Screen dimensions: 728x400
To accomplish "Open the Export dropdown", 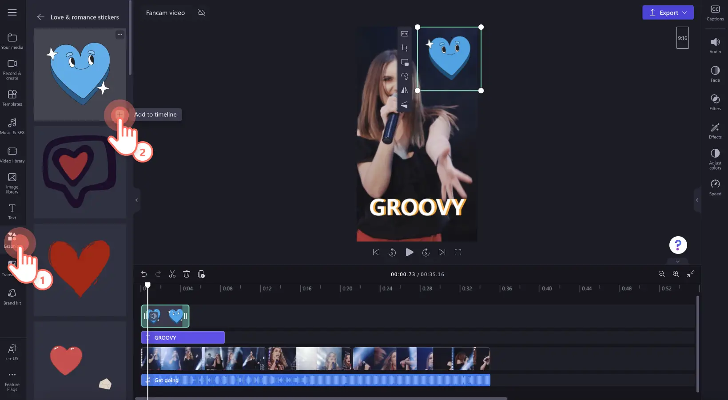I will click(x=668, y=12).
